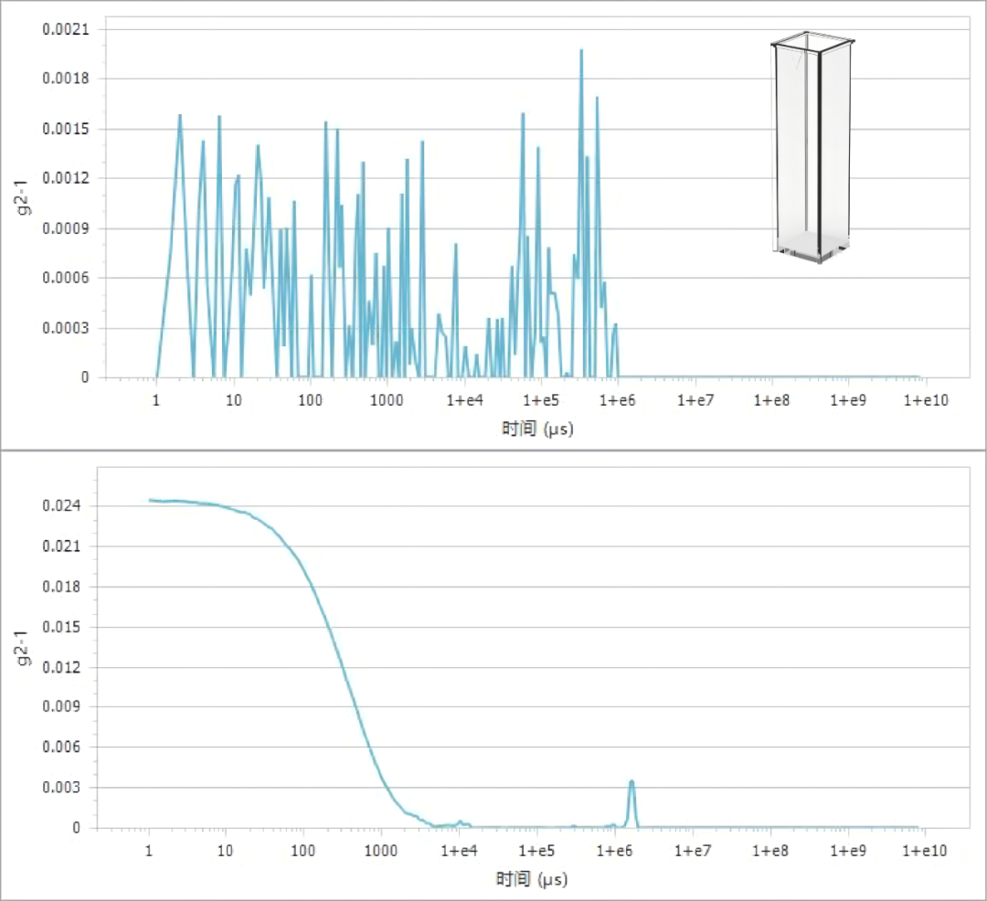Screen dimensions: 987x901
Task: Click the g2-1 y-axis label of the bottom chart
Action: pos(23,649)
